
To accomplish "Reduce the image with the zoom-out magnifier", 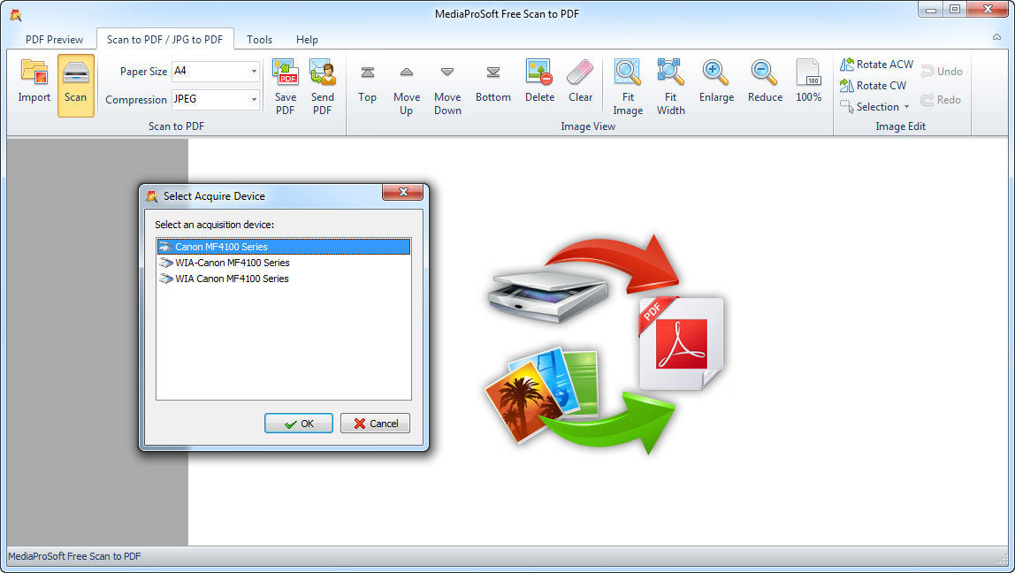I will coord(764,72).
